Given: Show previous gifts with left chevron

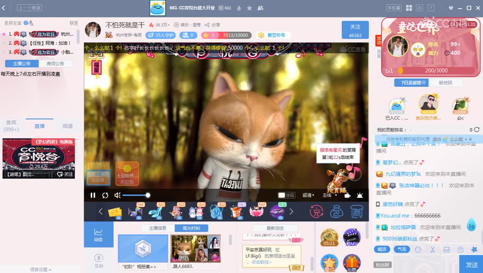Looking at the screenshot, I should [100, 212].
